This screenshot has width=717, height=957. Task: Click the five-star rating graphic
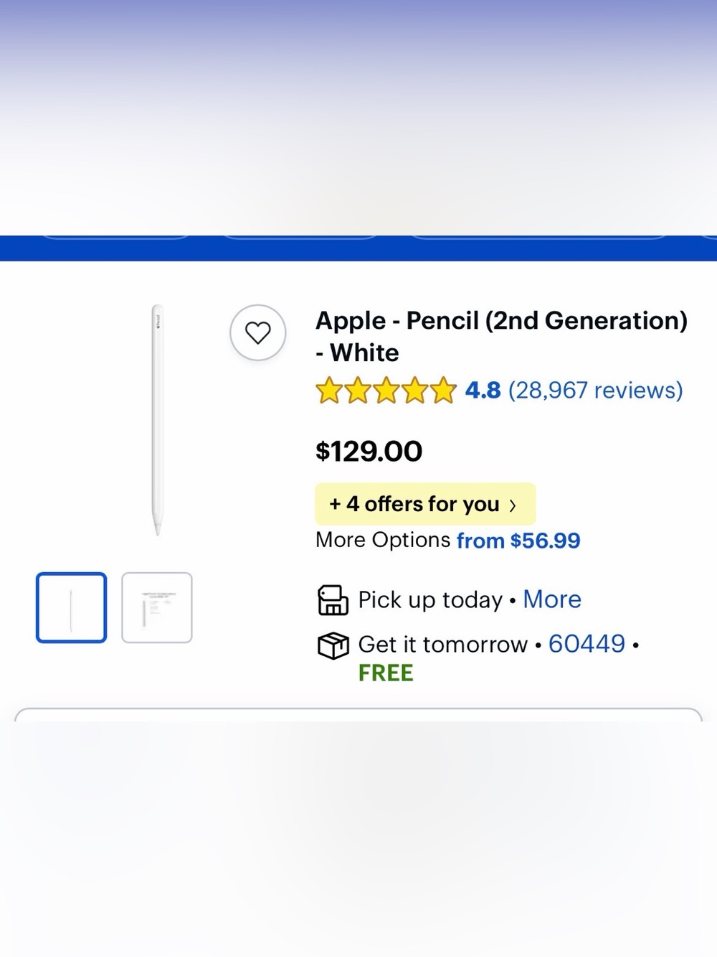[x=386, y=391]
